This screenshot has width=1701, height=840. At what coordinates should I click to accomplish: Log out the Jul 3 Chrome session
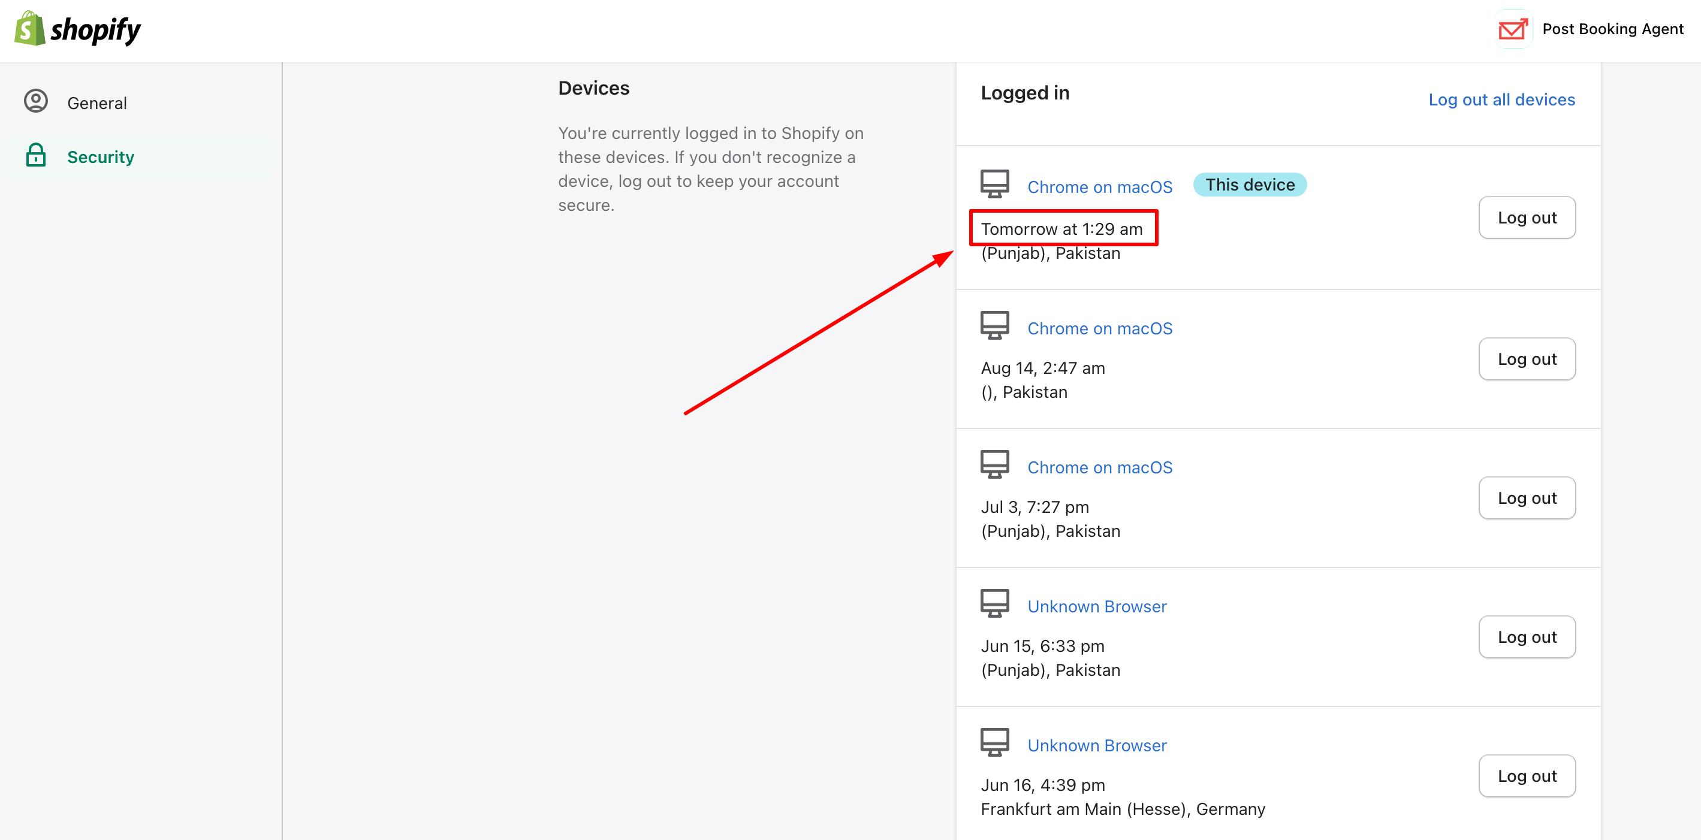pyautogui.click(x=1527, y=498)
